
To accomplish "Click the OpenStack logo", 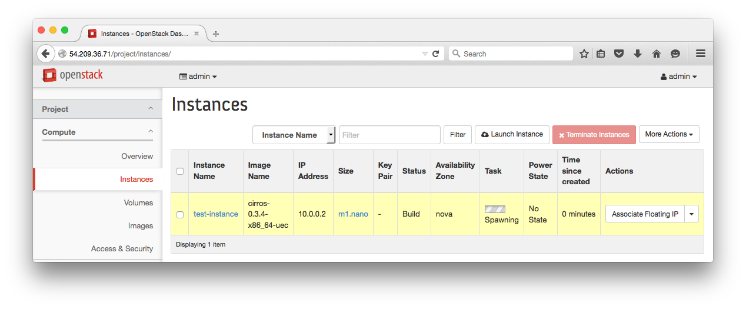I will point(73,75).
